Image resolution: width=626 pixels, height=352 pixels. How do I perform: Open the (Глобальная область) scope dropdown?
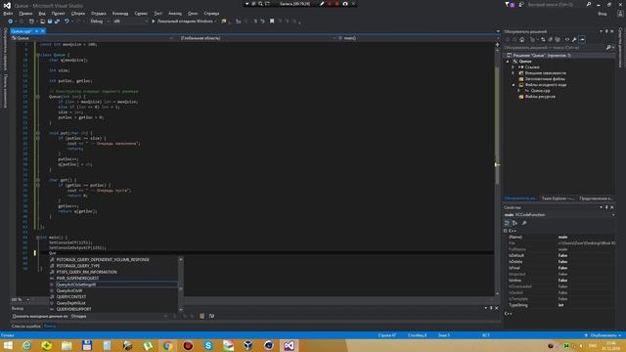257,38
